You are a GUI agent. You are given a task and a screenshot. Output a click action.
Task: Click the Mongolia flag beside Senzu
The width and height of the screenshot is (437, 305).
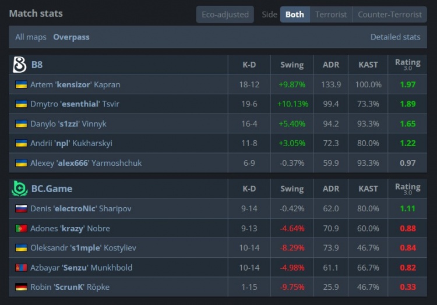click(x=21, y=267)
